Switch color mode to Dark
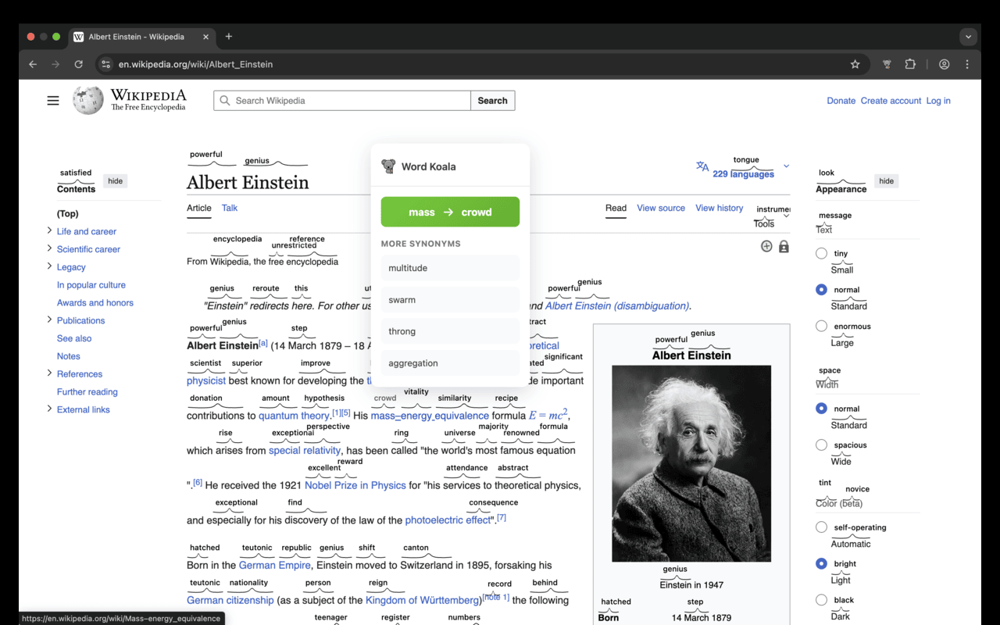The image size is (1000, 625). click(821, 600)
